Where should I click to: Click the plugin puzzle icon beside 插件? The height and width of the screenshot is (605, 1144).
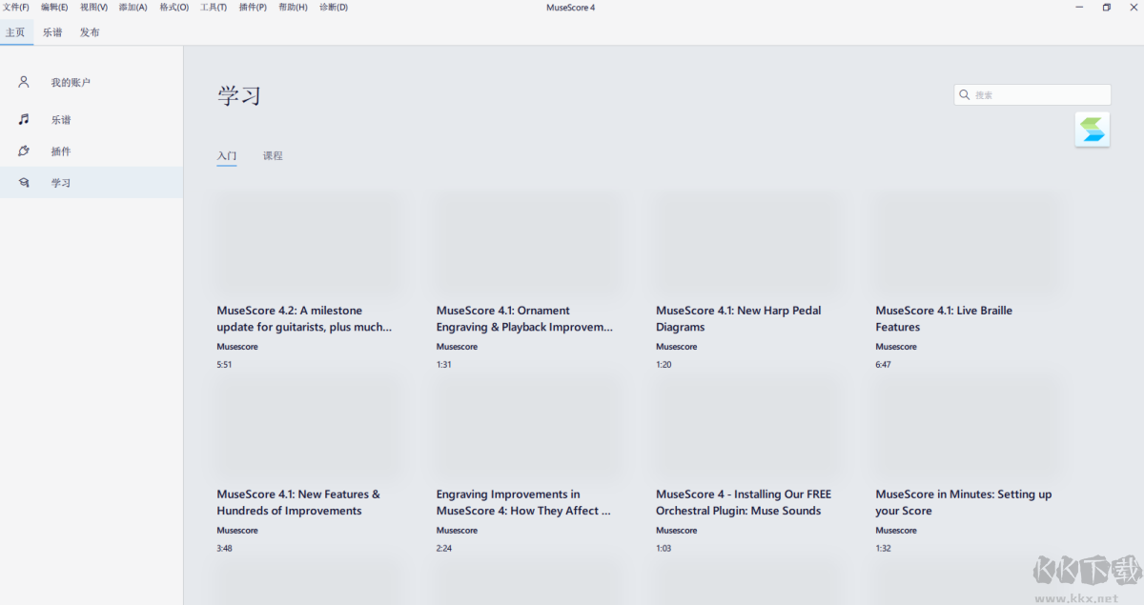pos(24,151)
